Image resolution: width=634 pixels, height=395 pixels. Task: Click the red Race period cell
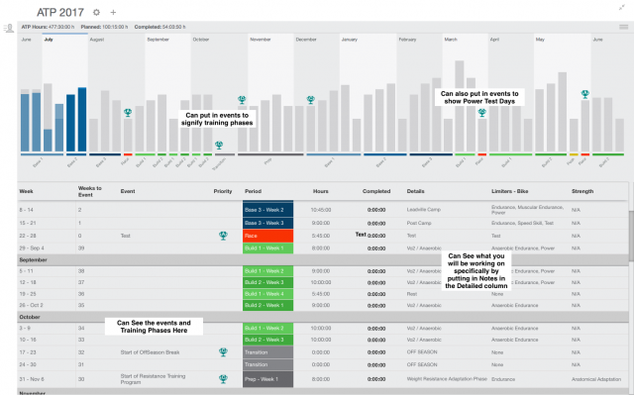pyautogui.click(x=268, y=236)
